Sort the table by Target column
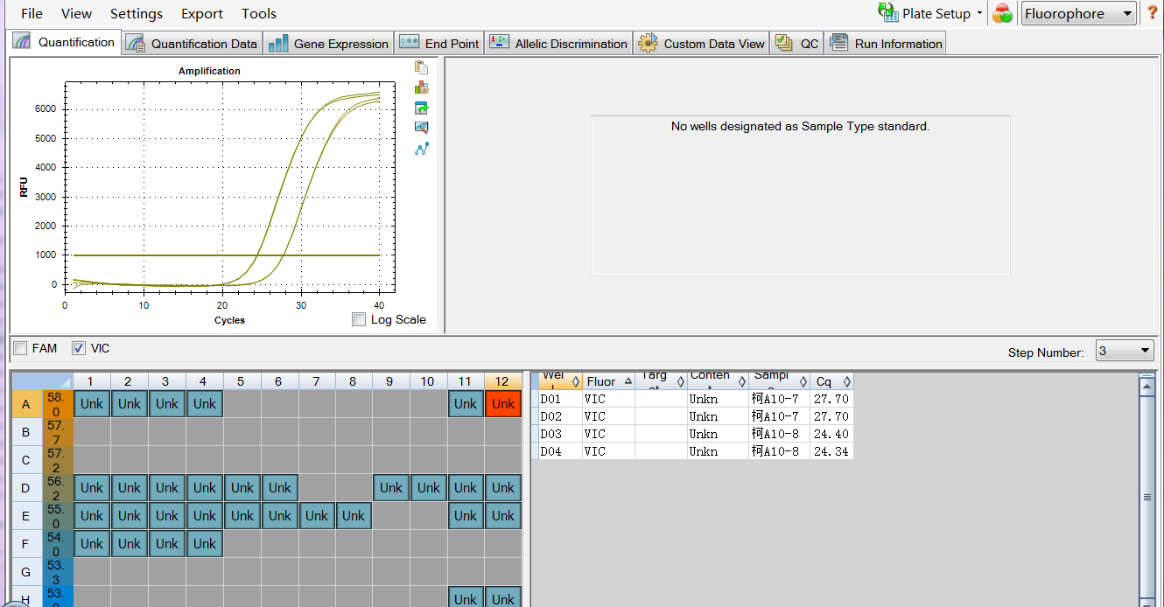The width and height of the screenshot is (1164, 607). point(661,381)
